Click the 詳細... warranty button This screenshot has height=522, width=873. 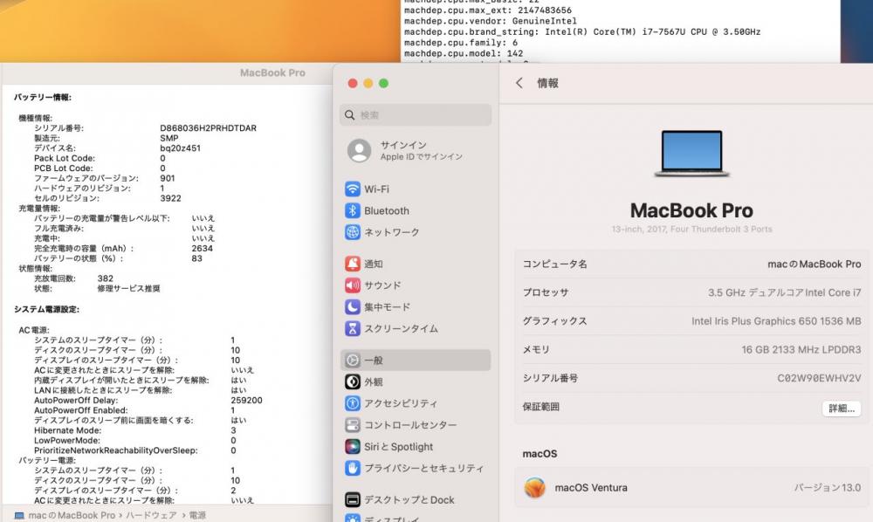(842, 408)
